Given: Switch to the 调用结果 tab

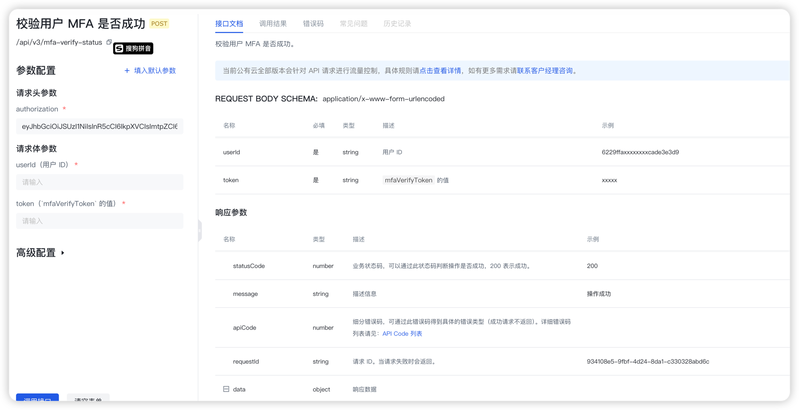Looking at the screenshot, I should click(x=273, y=24).
